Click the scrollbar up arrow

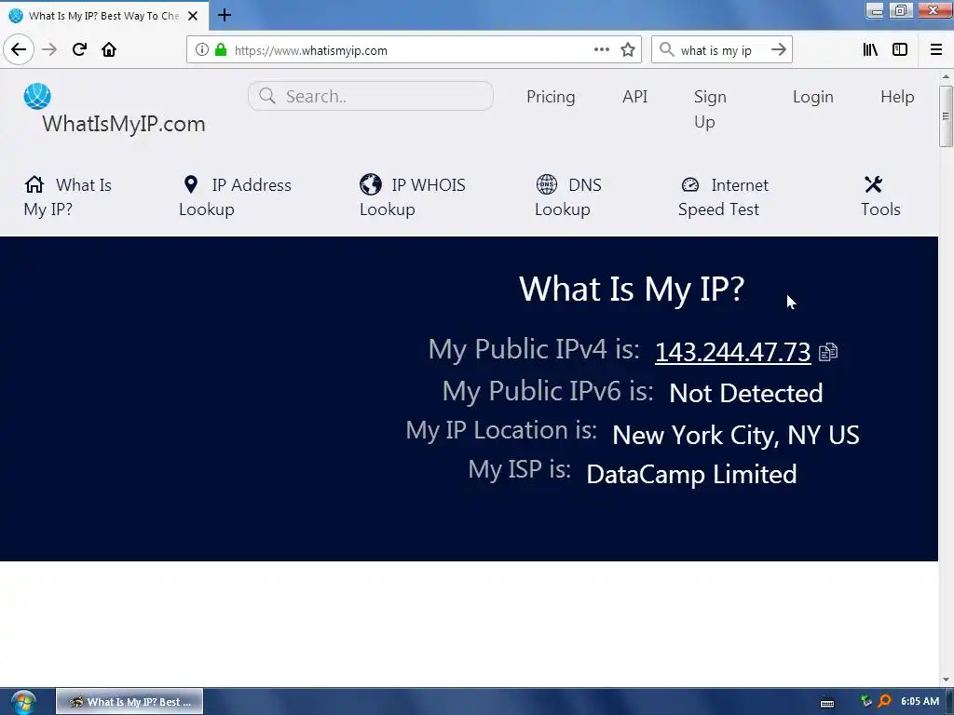pos(946,77)
